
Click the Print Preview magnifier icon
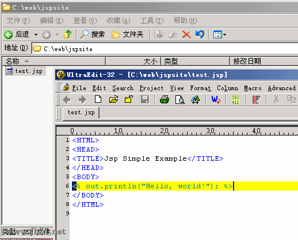point(180,99)
